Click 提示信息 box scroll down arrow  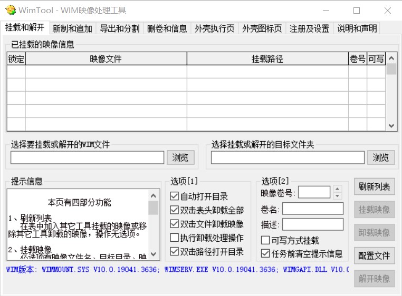point(154,254)
